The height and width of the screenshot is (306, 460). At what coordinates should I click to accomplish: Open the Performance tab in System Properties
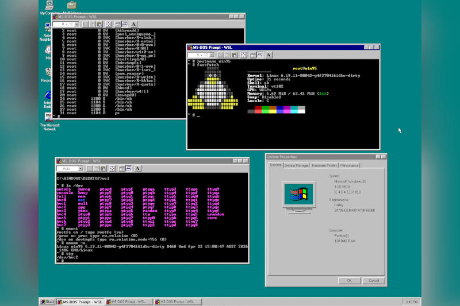[349, 165]
